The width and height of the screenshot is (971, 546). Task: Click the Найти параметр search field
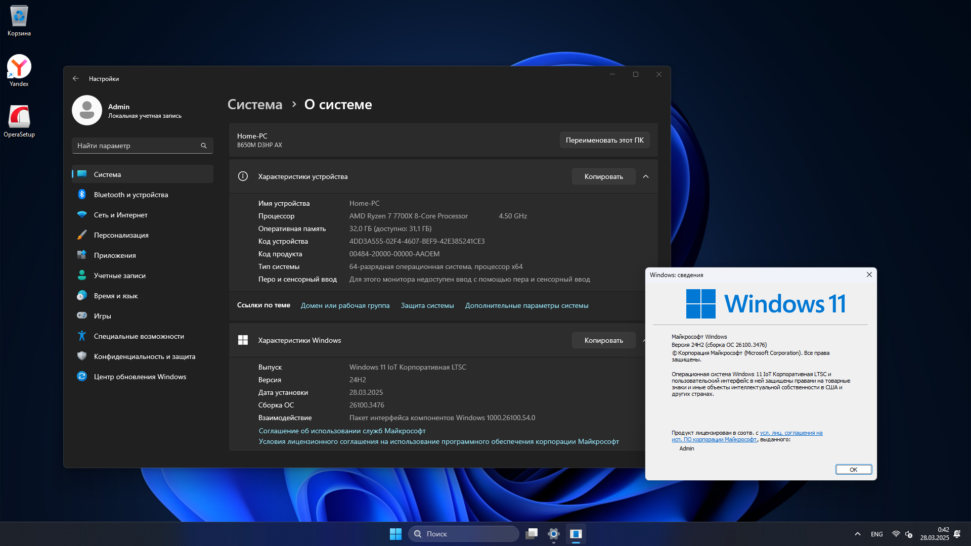point(137,146)
